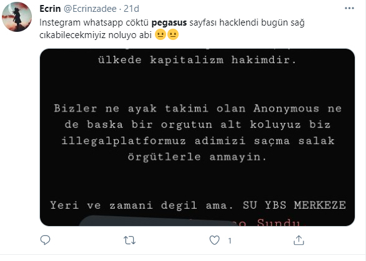This screenshot has height=261, width=366.
Task: Click tweet text line starting with Instegram whatsapp
Action: pos(172,22)
